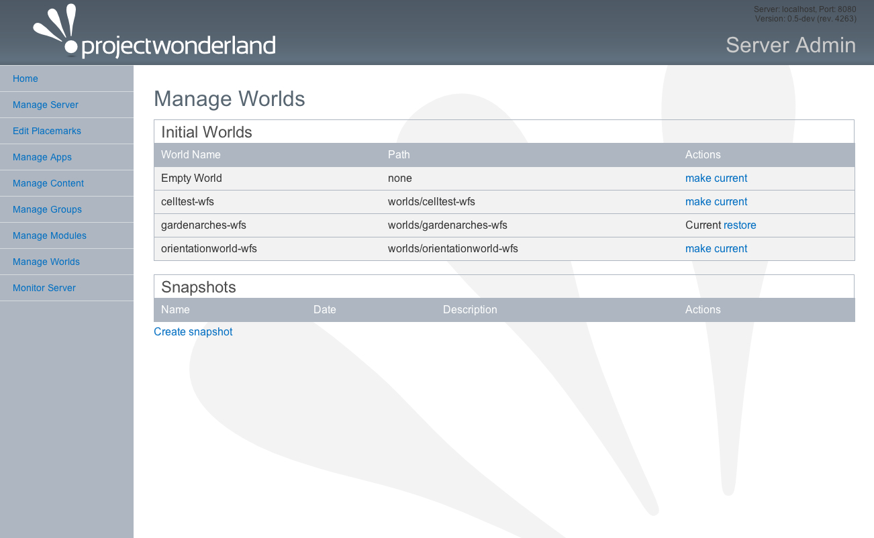Viewport: 874px width, 538px height.
Task: Go to Manage Modules
Action: pyautogui.click(x=50, y=235)
